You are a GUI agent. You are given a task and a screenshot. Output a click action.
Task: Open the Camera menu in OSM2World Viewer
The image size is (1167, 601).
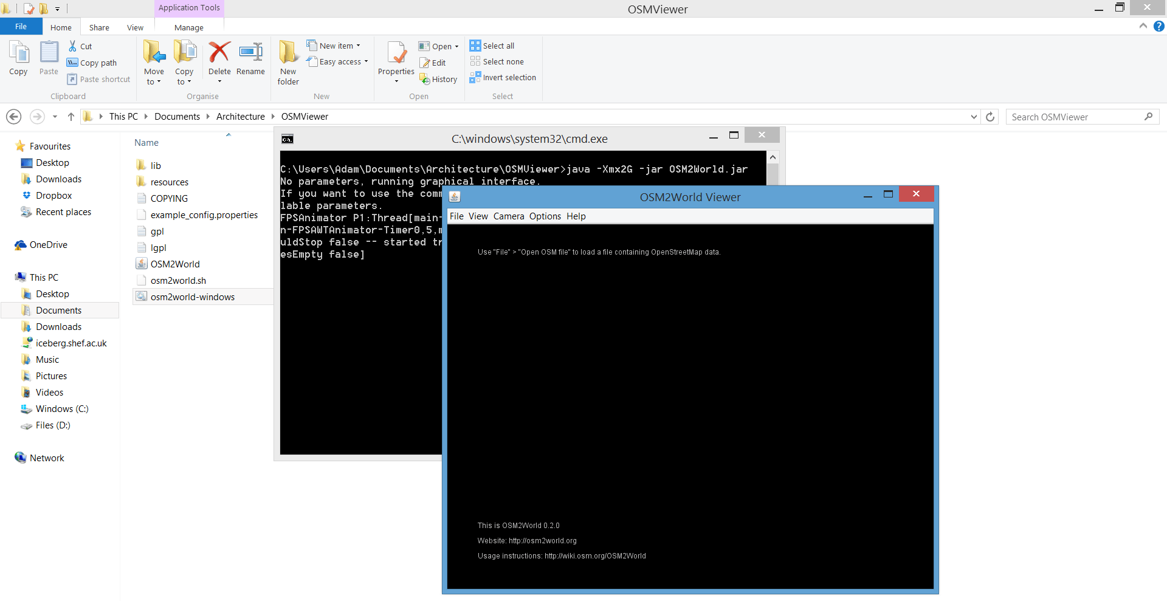[509, 216]
